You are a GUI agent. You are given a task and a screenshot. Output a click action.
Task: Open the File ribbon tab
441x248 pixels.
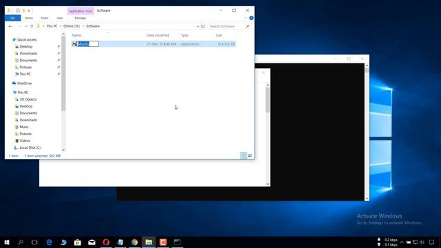tap(12, 18)
